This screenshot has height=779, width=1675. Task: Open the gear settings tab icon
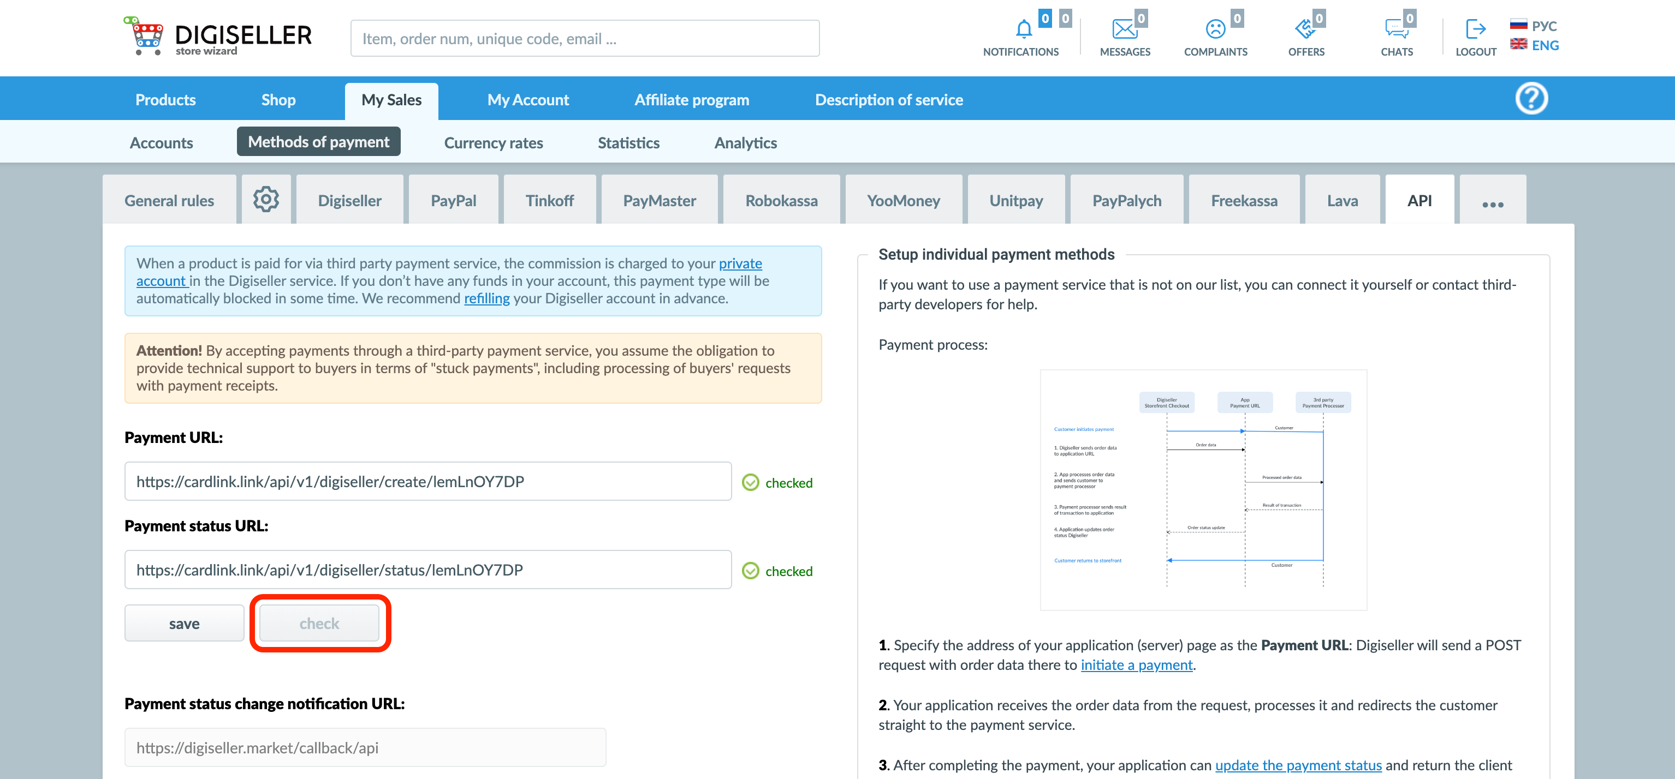pos(266,200)
